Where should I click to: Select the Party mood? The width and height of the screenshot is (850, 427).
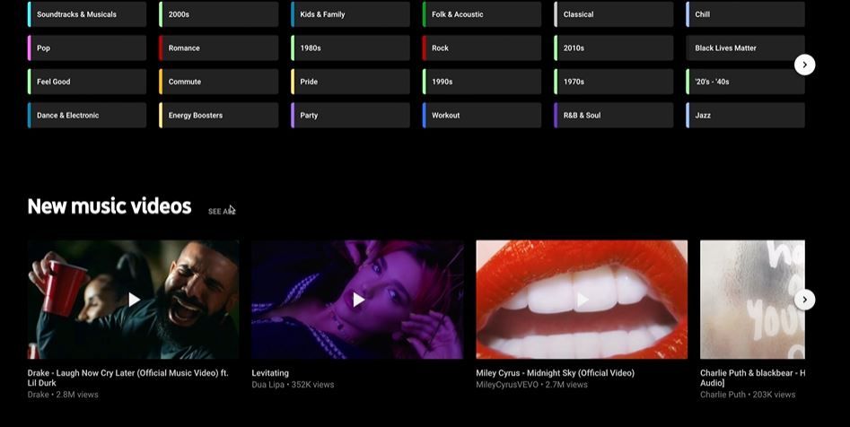(351, 115)
